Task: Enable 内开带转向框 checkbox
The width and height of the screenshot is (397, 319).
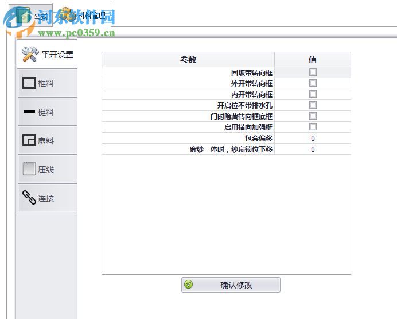Action: tap(313, 94)
